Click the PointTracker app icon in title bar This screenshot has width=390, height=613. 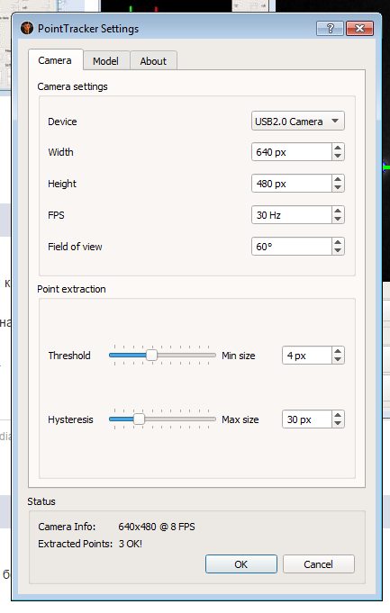click(x=27, y=29)
